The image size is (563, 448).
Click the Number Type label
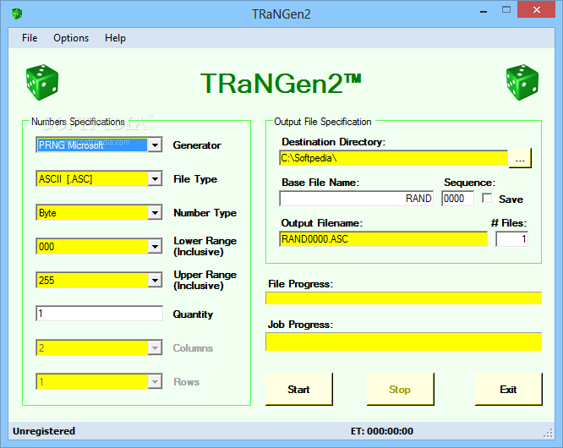205,213
